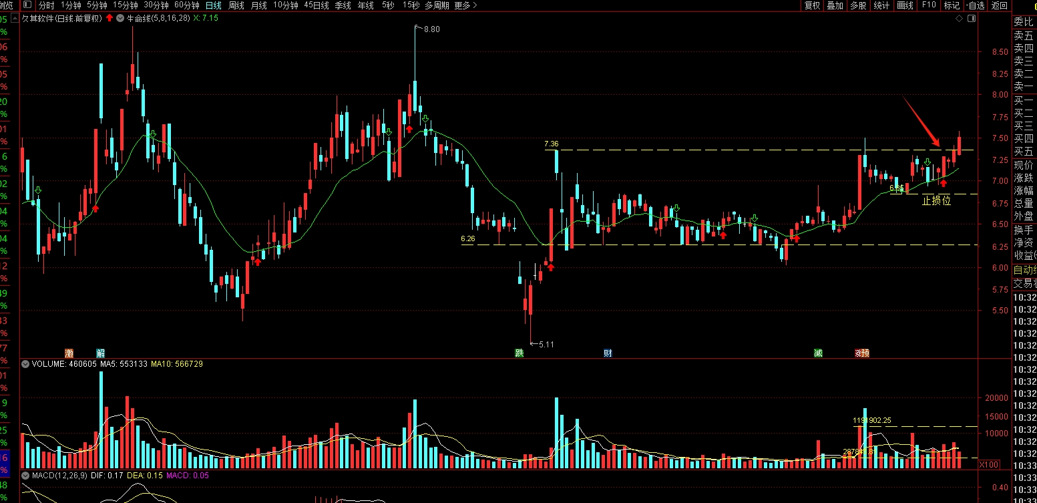Switch to 月线 monthly chart
This screenshot has width=1037, height=503.
pos(258,5)
